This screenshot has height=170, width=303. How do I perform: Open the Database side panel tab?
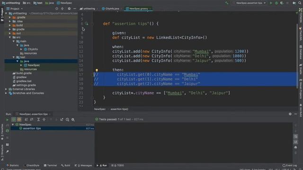(301, 52)
